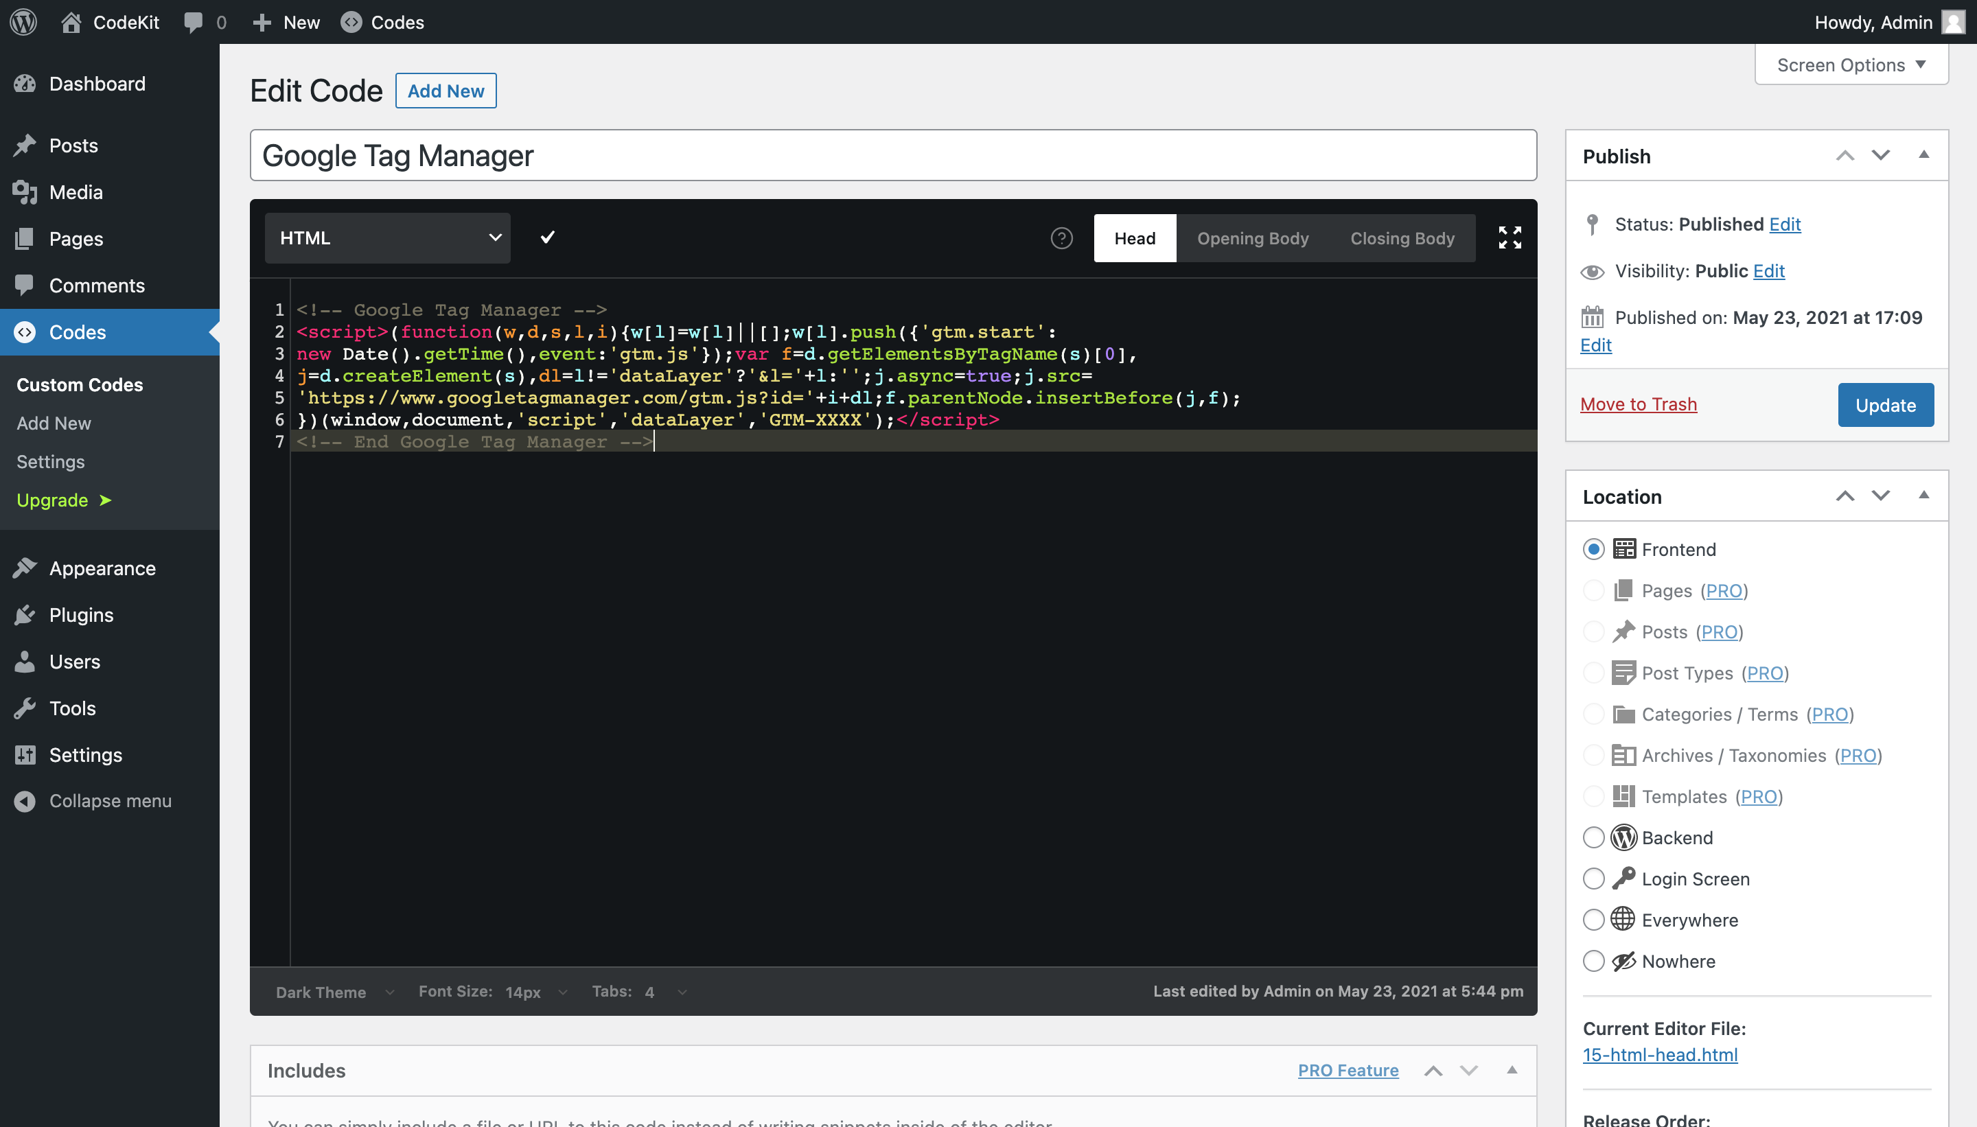This screenshot has height=1127, width=1977.
Task: Click the Update publish button
Action: pyautogui.click(x=1886, y=405)
